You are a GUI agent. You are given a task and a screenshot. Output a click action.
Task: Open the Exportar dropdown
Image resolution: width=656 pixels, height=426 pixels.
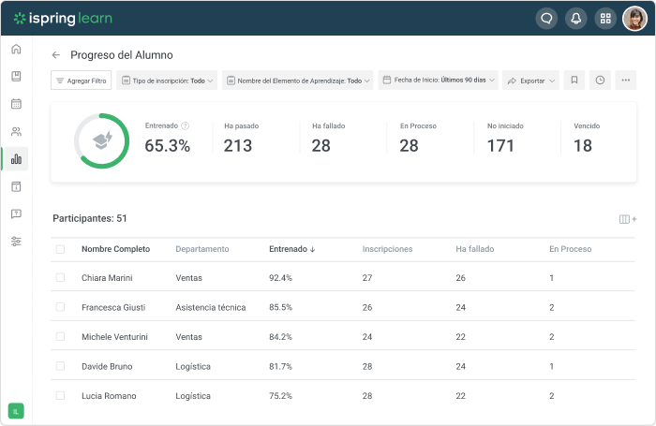pyautogui.click(x=530, y=81)
